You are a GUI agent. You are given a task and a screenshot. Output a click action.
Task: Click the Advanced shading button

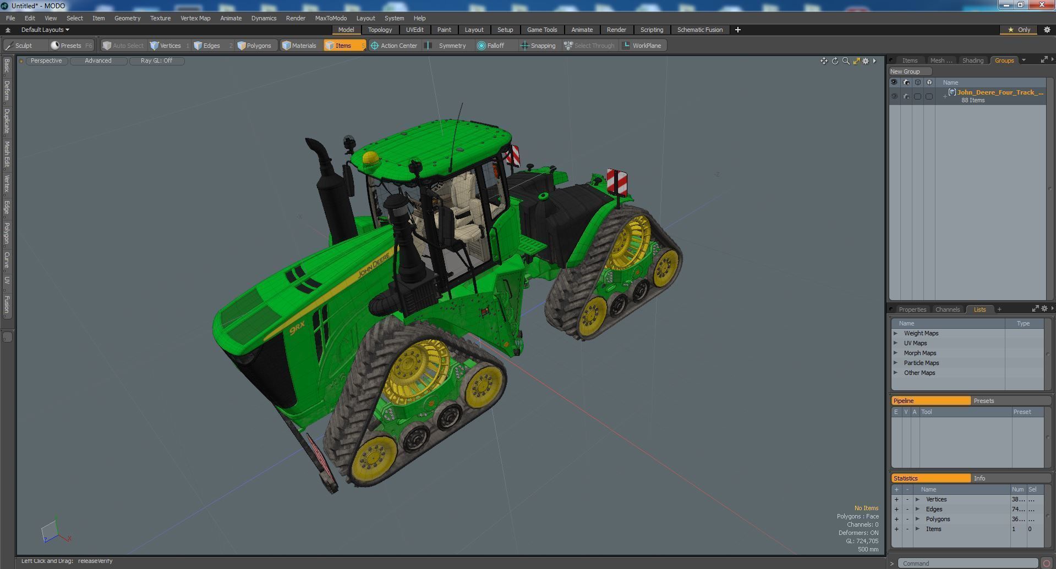coord(98,61)
